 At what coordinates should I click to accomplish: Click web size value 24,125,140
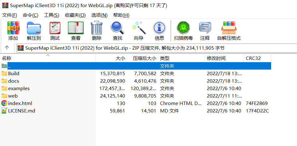pos(113,96)
